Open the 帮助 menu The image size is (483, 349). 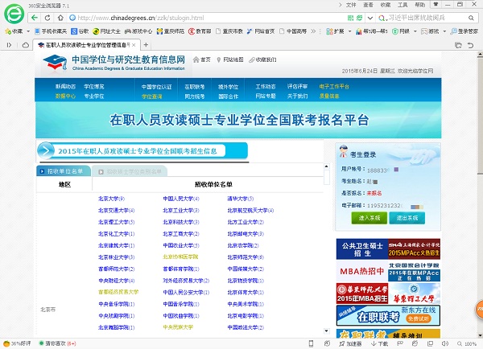tap(419, 5)
